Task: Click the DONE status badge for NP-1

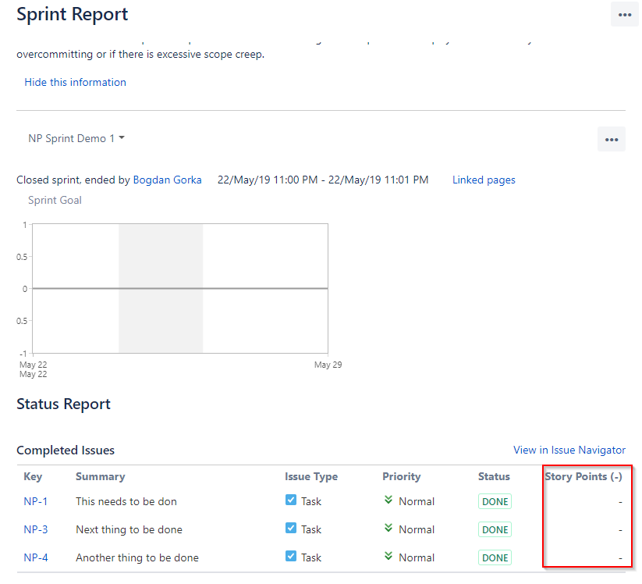Action: [x=495, y=501]
